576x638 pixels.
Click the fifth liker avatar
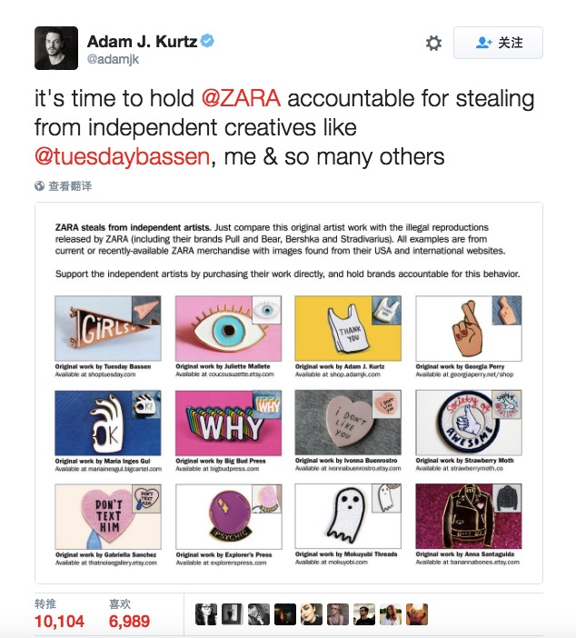coord(312,614)
